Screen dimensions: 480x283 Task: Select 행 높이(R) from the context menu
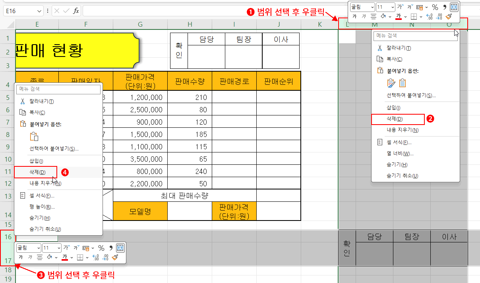pos(42,207)
